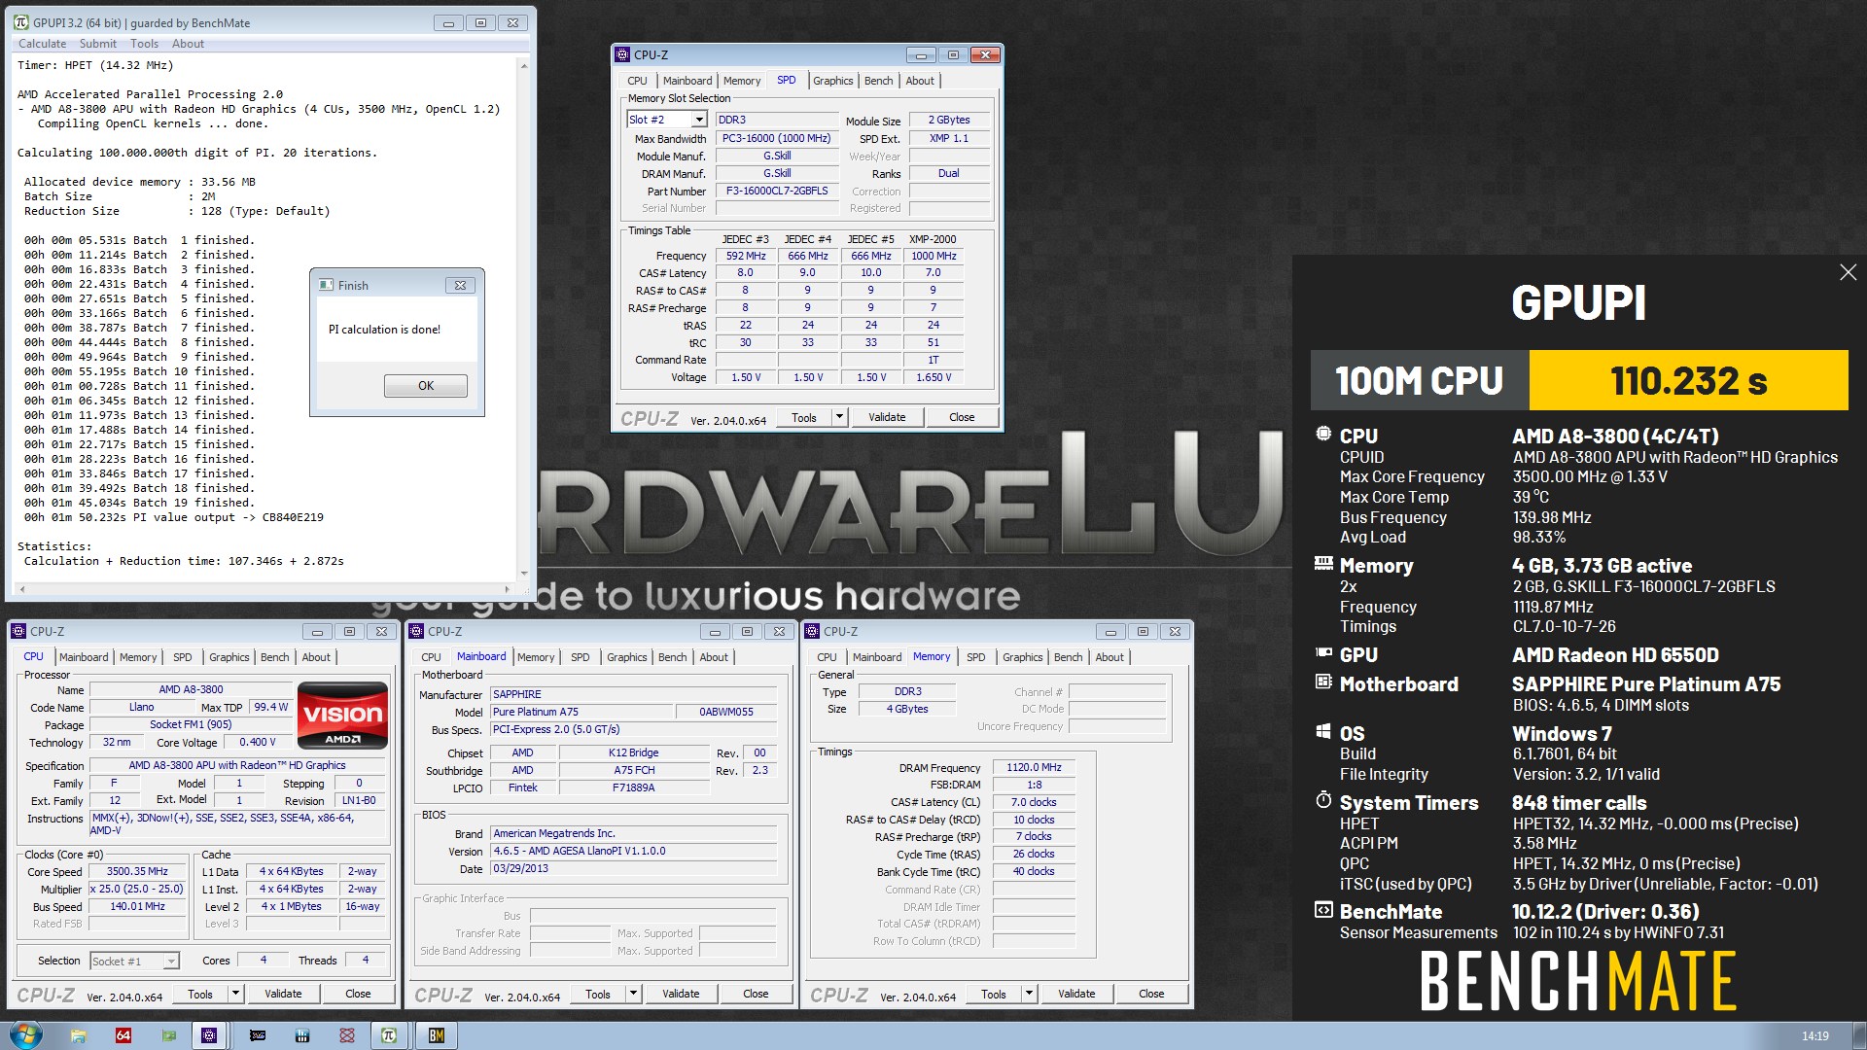Open the Windows Start menu orb
The height and width of the screenshot is (1050, 1867).
pyautogui.click(x=25, y=1035)
